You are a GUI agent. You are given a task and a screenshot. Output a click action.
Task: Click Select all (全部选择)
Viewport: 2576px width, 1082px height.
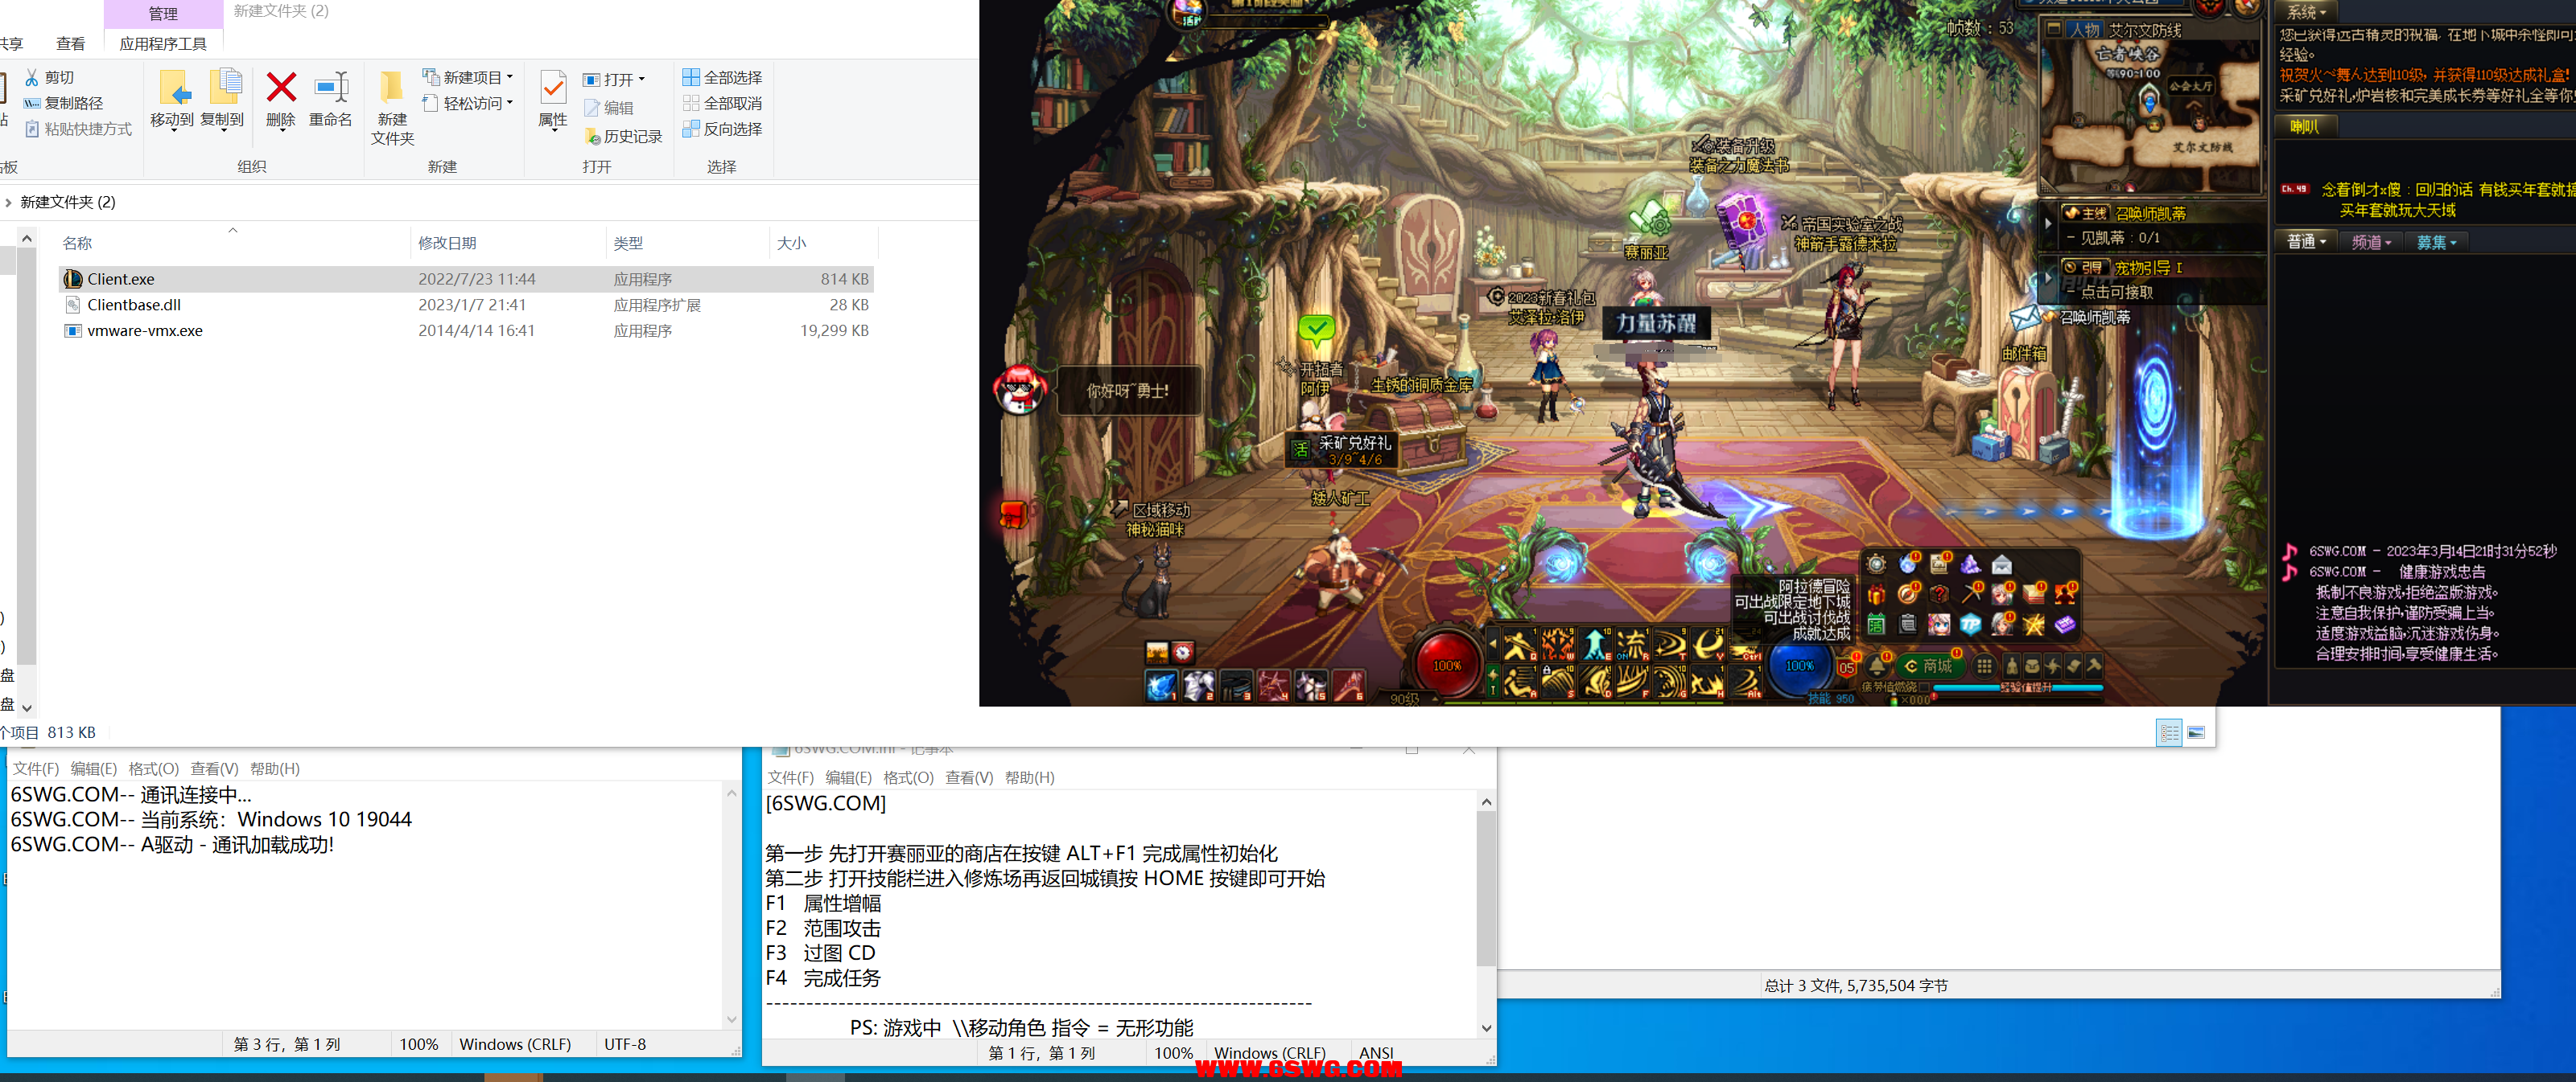[x=722, y=77]
